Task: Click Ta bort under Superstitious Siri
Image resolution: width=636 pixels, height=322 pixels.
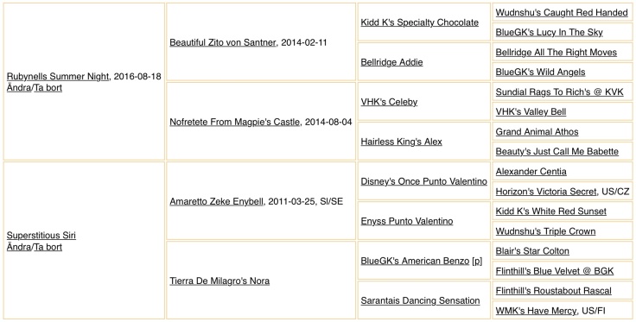Action: [48, 247]
